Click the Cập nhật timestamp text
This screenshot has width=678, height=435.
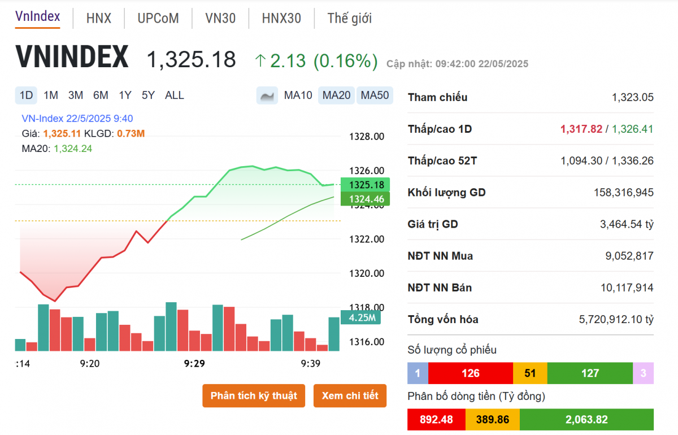pyautogui.click(x=458, y=64)
